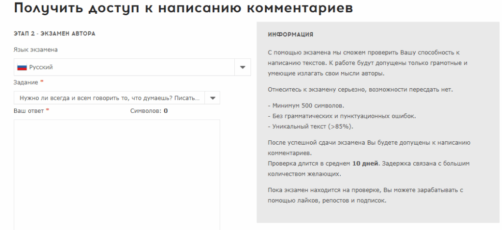Click the 'ЭТАП 2 - ЭКЗАМЕН АВТОРА' heading

click(54, 34)
